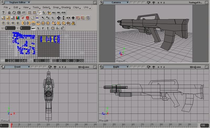Image resolution: width=210 pixels, height=128 pixels.
Task: Click the Y+ projection button
Action: point(33,23)
